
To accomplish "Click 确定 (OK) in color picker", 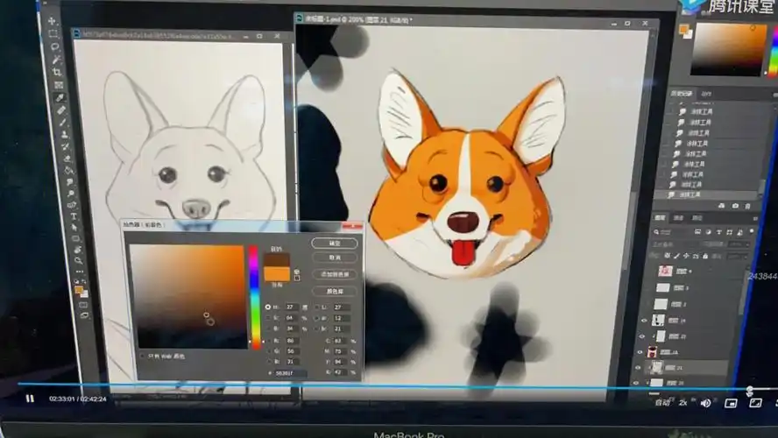I will point(335,243).
